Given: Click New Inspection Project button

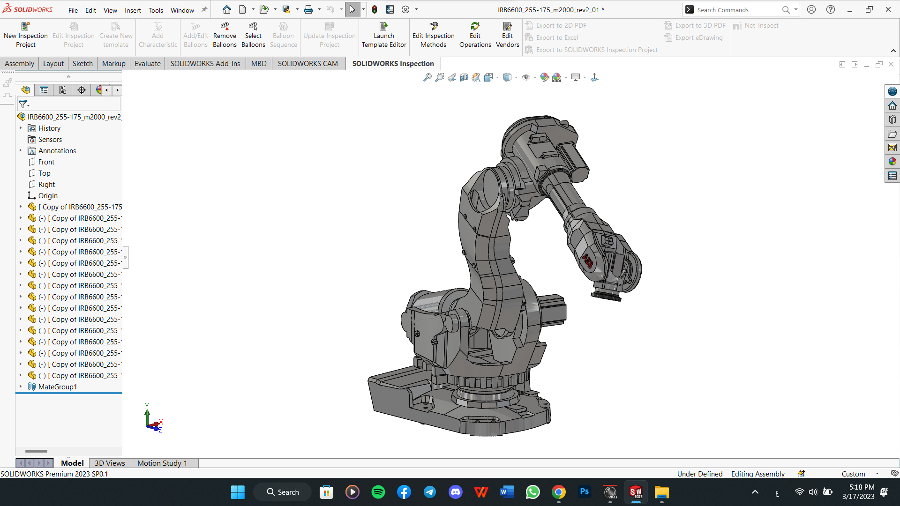Looking at the screenshot, I should [26, 35].
